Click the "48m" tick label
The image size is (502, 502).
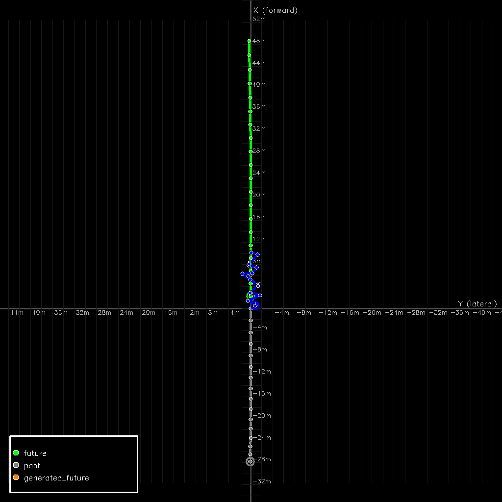(259, 41)
